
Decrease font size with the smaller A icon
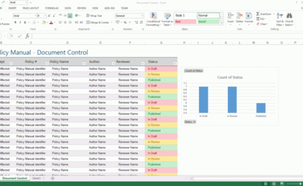tap(54, 16)
